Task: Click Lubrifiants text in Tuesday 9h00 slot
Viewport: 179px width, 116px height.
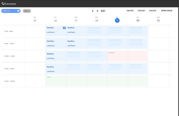Action: (x=71, y=46)
